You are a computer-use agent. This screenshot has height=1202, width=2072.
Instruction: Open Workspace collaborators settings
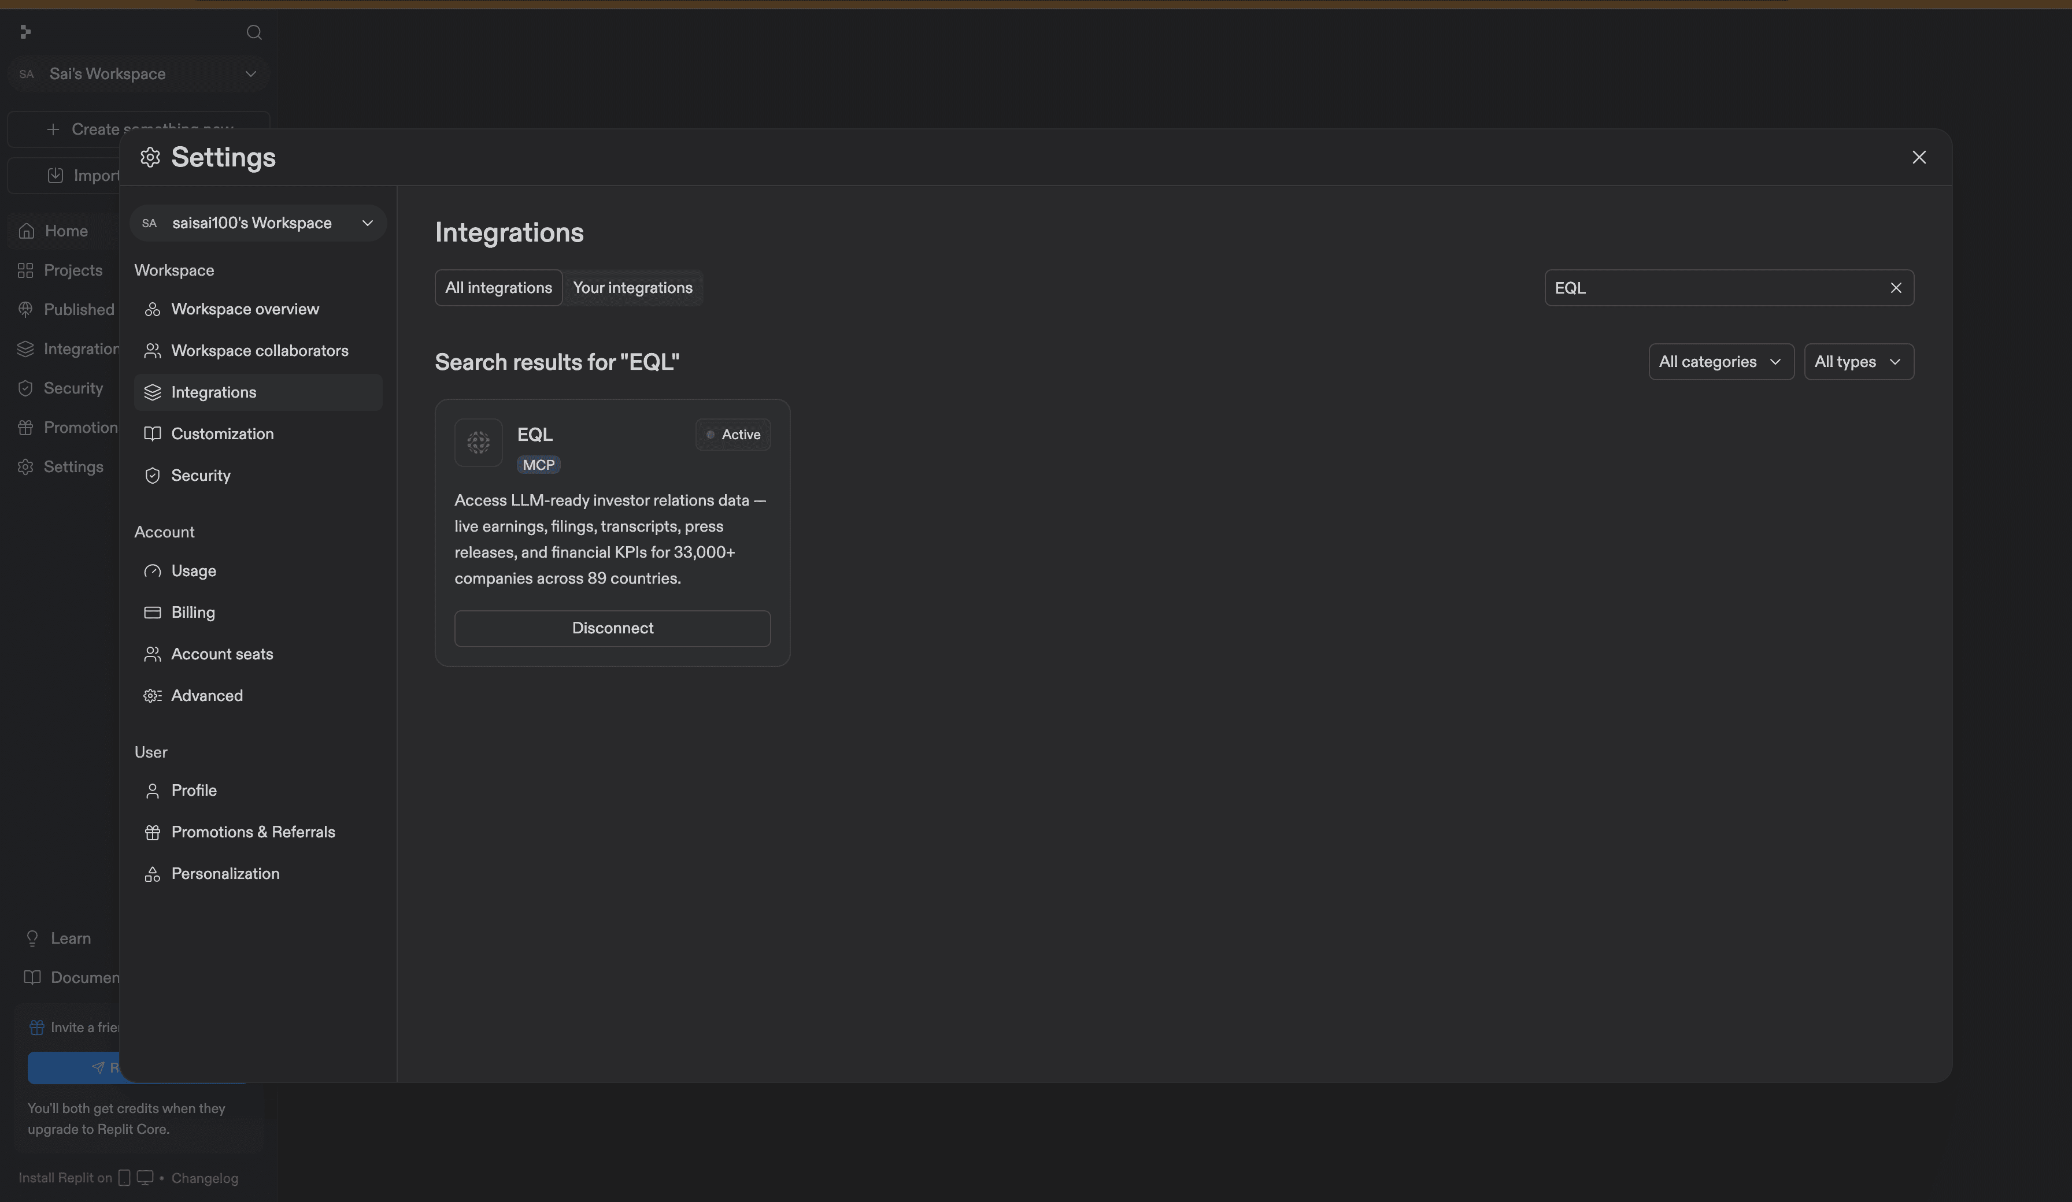[x=258, y=351]
